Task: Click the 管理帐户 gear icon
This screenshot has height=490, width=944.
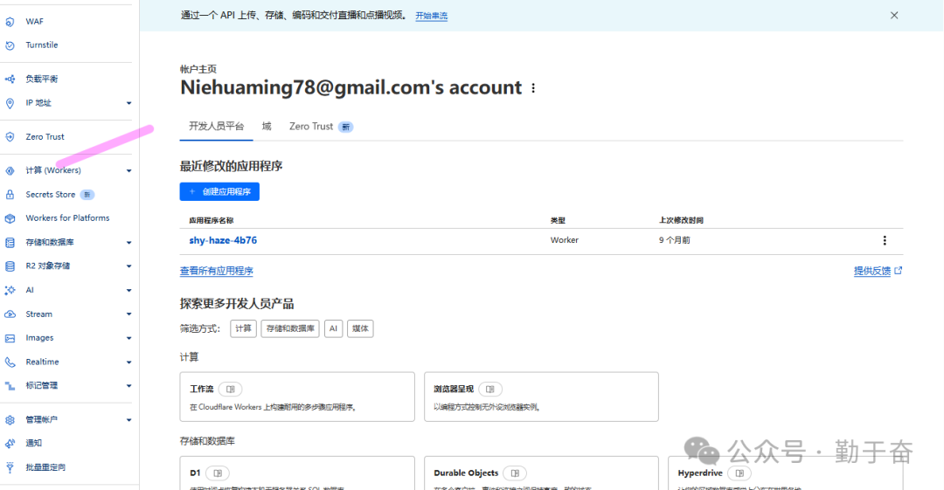Action: click(10, 419)
